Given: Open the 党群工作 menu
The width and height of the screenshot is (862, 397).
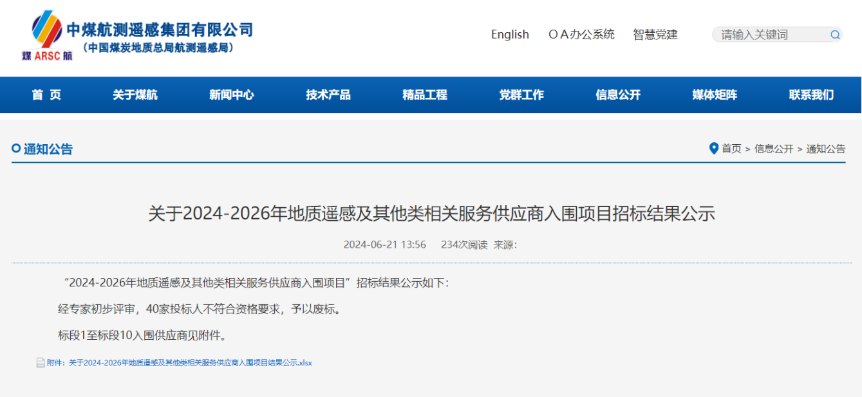Looking at the screenshot, I should coord(521,95).
